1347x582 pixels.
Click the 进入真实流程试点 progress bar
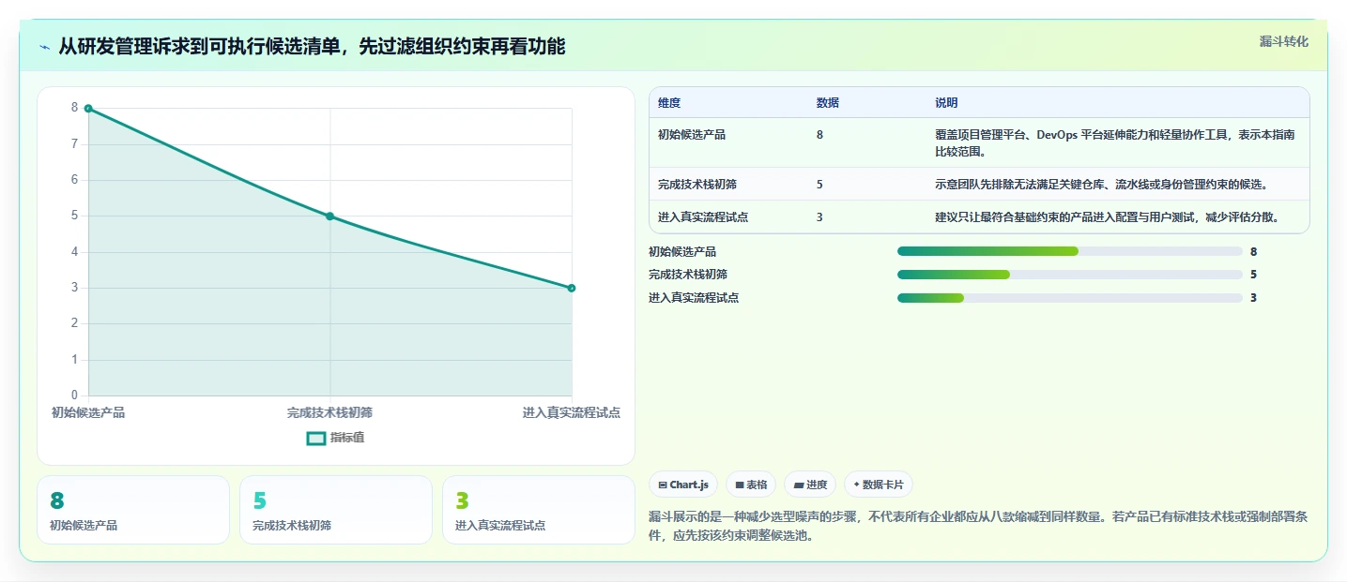click(x=1070, y=298)
